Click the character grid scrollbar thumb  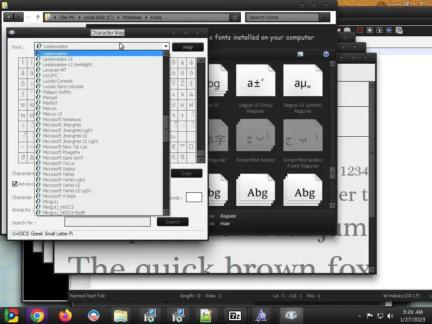[x=201, y=154]
